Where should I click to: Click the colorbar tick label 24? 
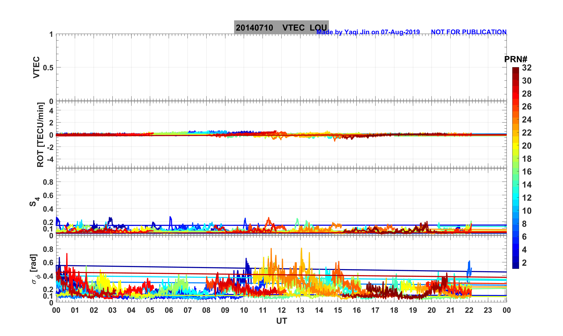tap(527, 120)
